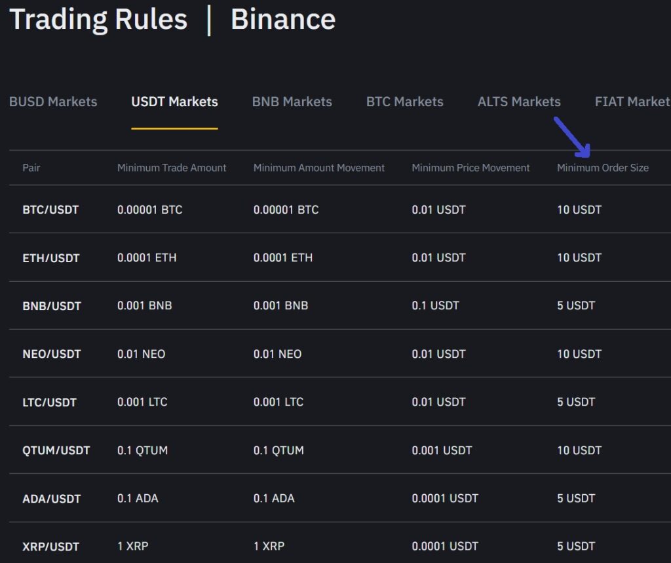
Task: Open the BNB Markets tab
Action: pos(292,102)
